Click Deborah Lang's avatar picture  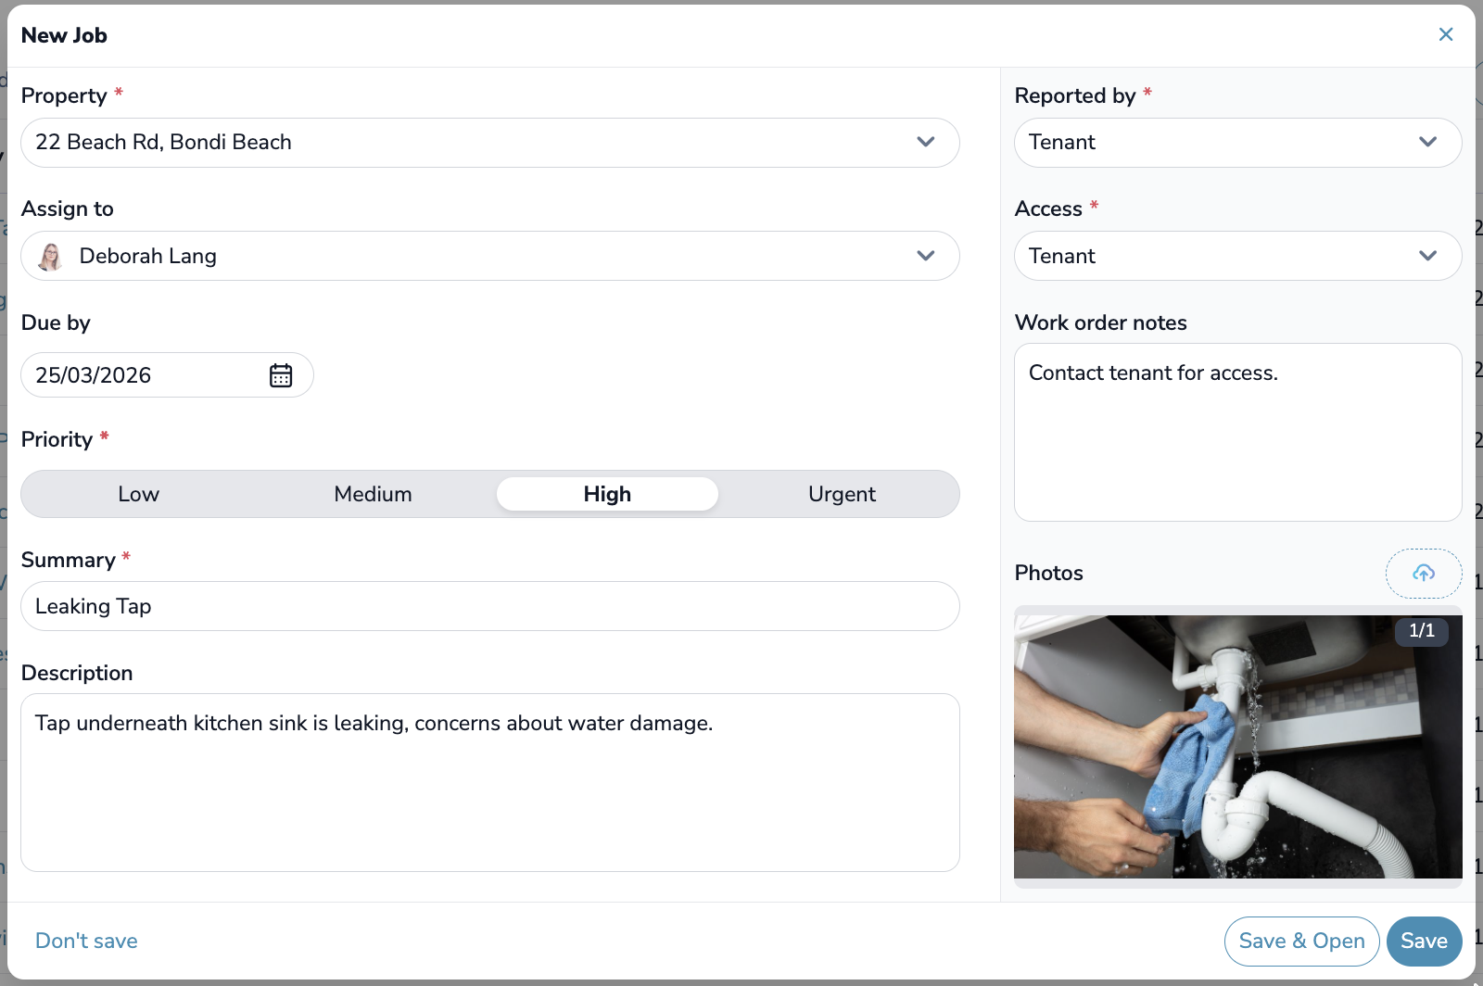coord(51,257)
